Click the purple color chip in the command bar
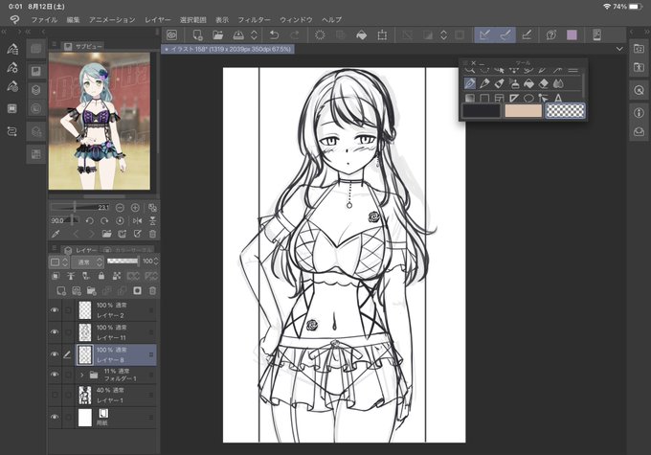The height and width of the screenshot is (455, 651). pos(572,34)
